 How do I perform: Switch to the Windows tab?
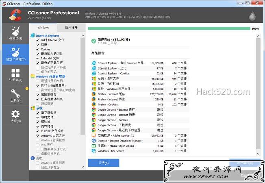point(43,28)
